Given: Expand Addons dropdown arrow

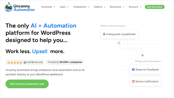Looking at the screenshot, I should 104,7.
